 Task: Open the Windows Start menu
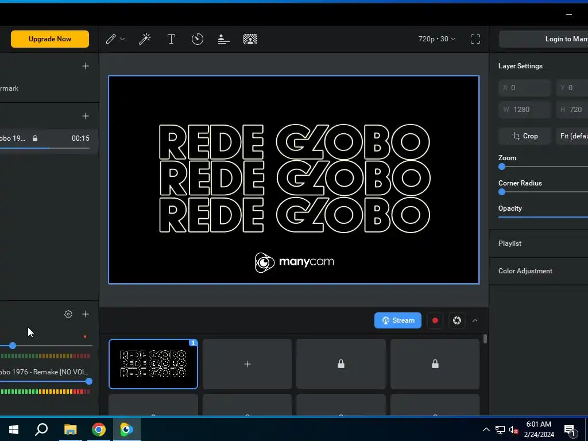point(14,430)
